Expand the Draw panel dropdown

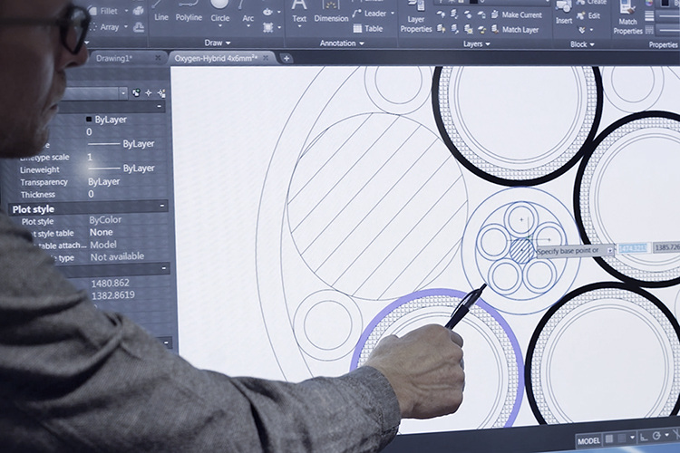[218, 43]
